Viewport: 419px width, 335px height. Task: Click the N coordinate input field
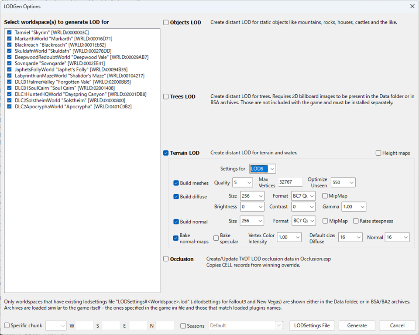(x=165, y=326)
